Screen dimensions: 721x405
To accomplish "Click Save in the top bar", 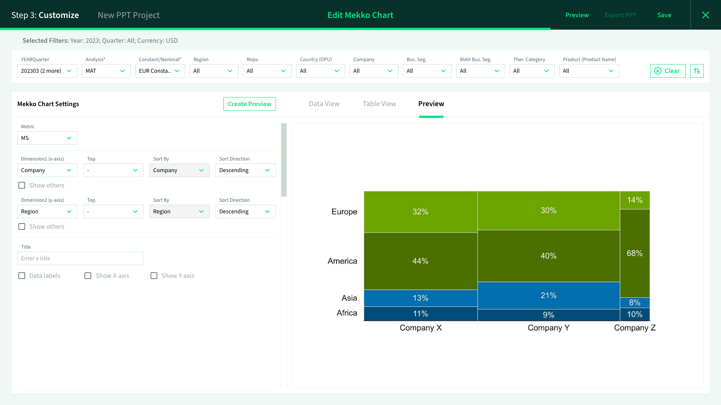I will coord(664,15).
